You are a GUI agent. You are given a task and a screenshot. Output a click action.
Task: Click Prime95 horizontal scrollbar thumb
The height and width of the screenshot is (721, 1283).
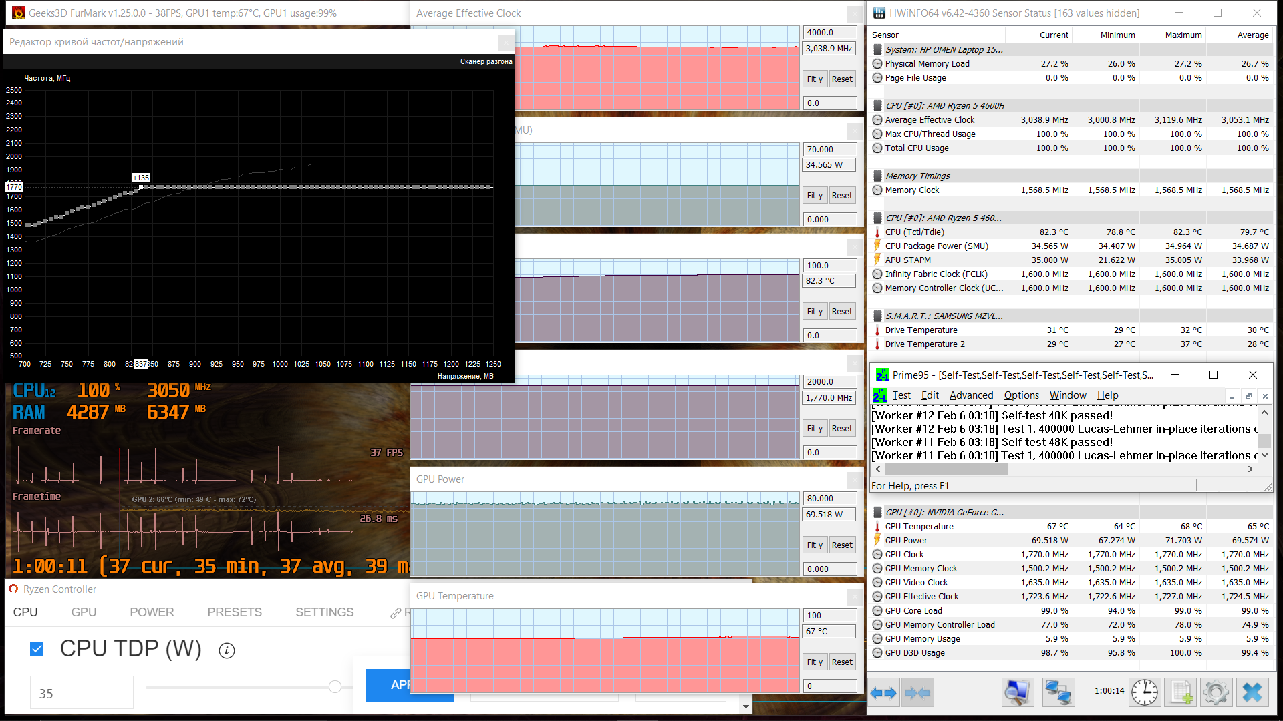(x=946, y=469)
